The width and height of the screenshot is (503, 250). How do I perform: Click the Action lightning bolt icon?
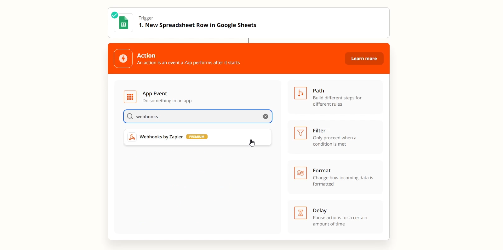click(123, 58)
